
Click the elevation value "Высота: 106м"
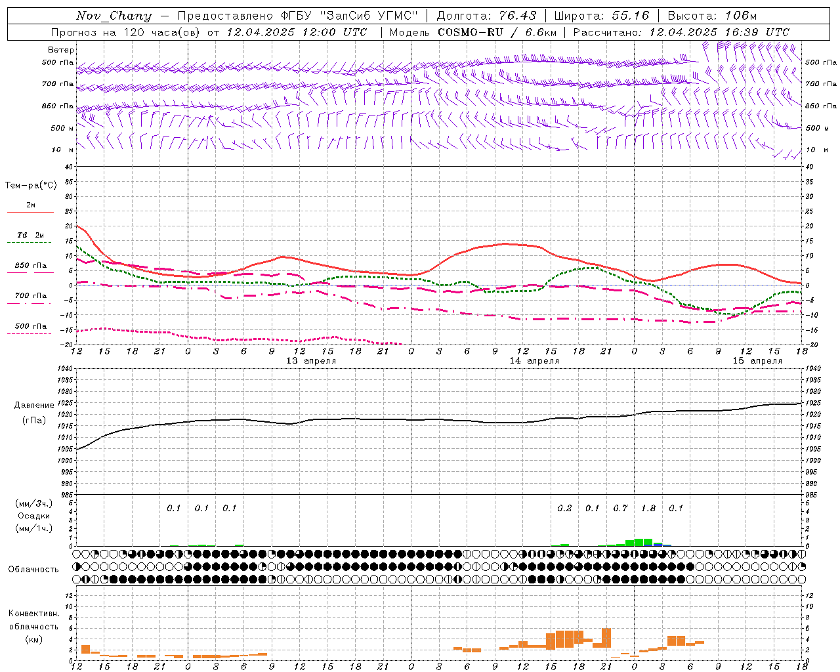tap(712, 16)
